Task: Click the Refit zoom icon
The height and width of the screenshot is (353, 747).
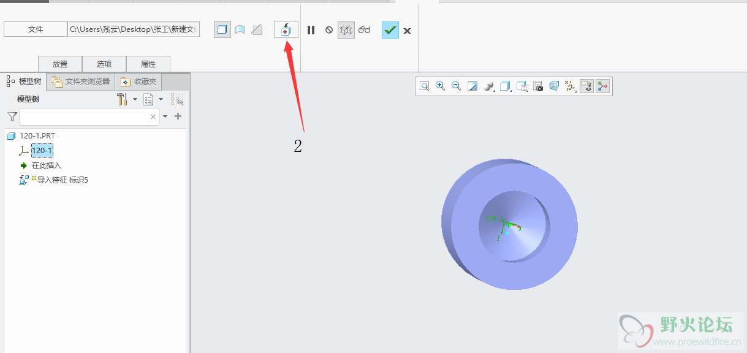Action: pyautogui.click(x=424, y=86)
